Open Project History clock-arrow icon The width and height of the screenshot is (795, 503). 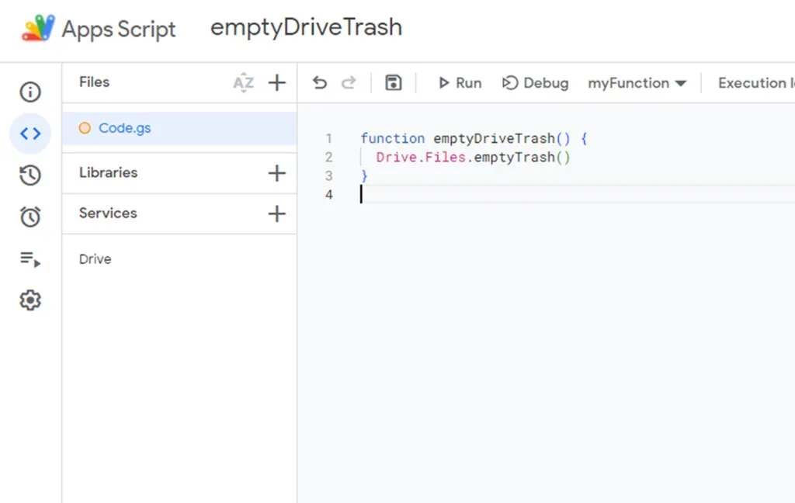coord(30,175)
